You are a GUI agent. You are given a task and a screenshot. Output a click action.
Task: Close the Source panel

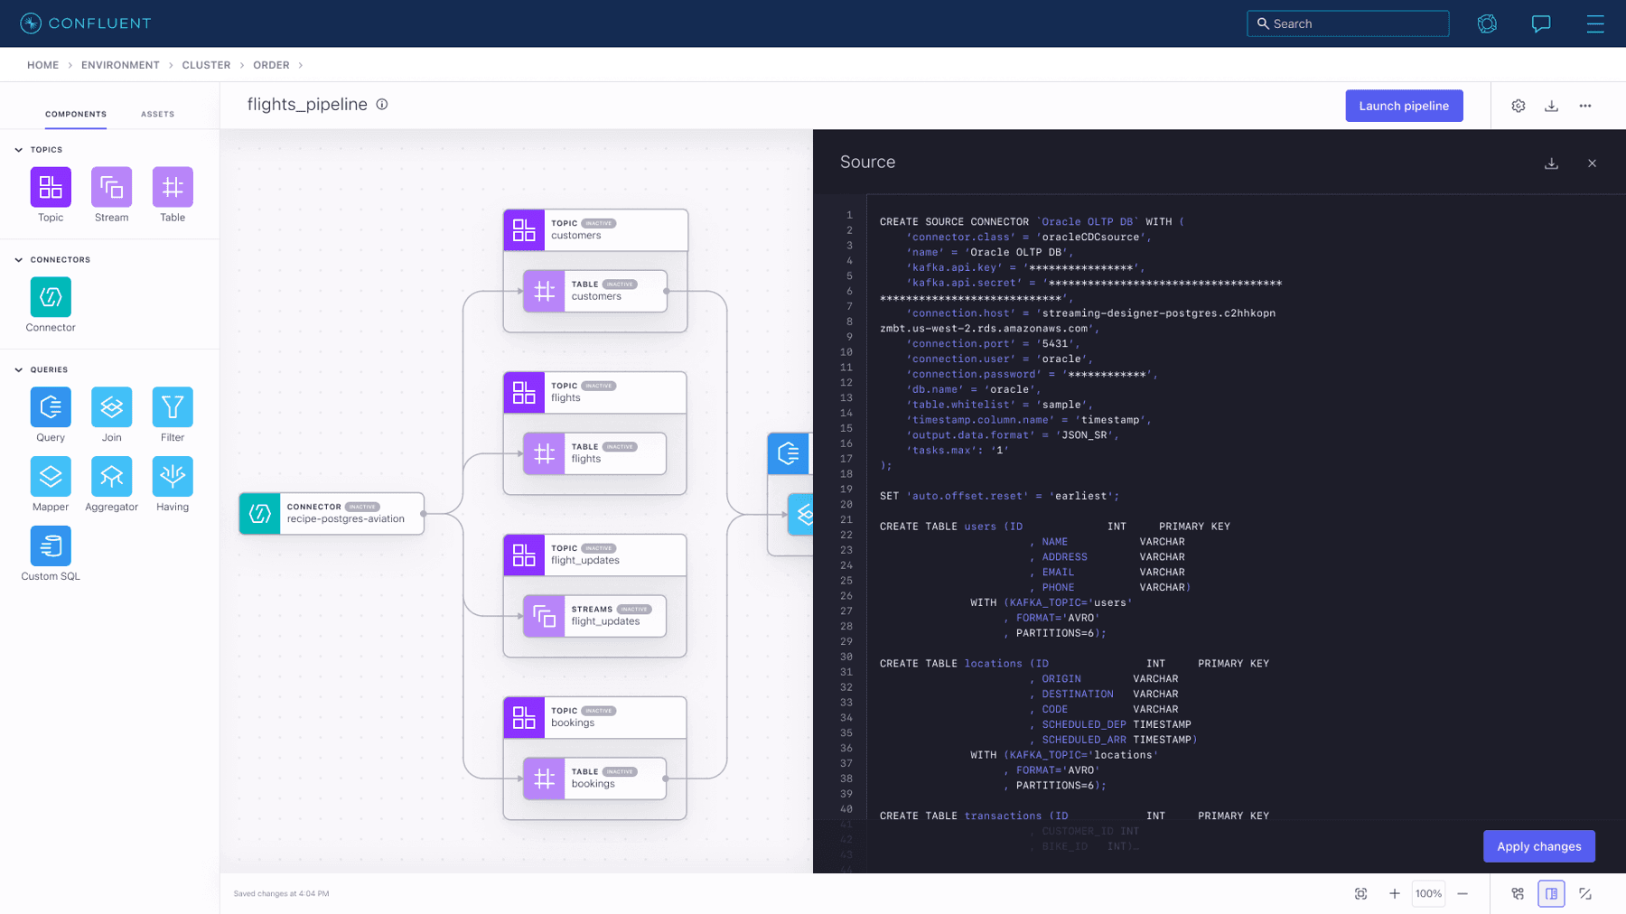(x=1592, y=163)
